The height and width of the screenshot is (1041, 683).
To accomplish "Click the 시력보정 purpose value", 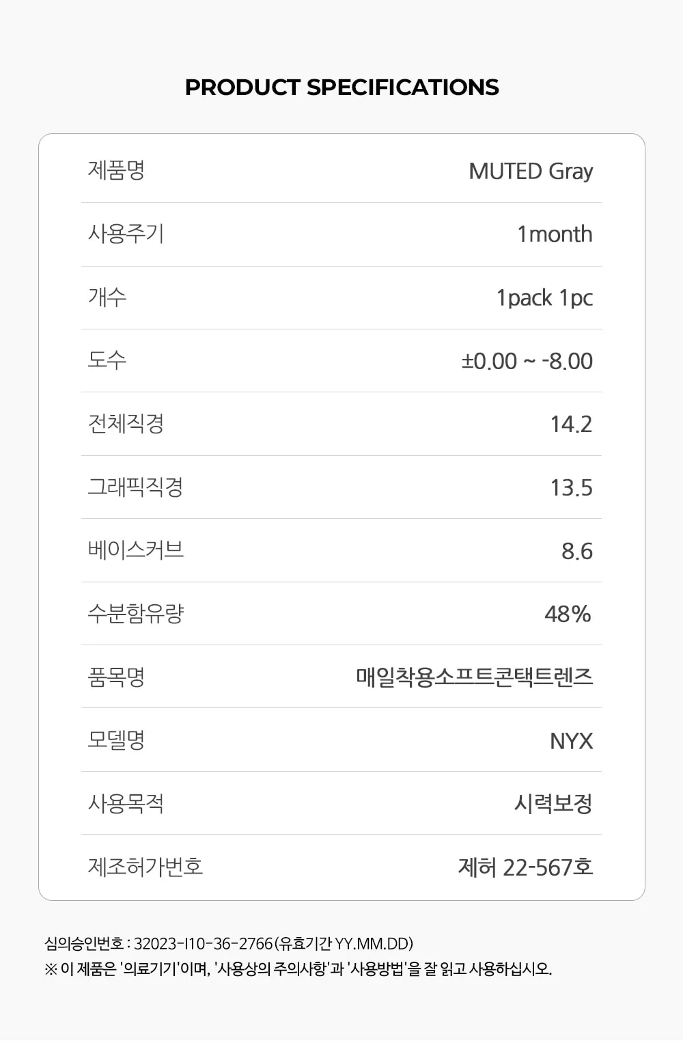I will pyautogui.click(x=553, y=803).
